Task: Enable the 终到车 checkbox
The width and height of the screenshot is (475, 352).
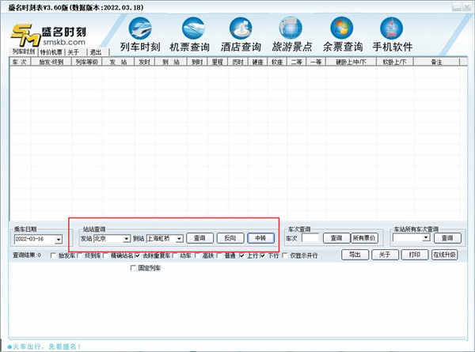Action: (79, 255)
